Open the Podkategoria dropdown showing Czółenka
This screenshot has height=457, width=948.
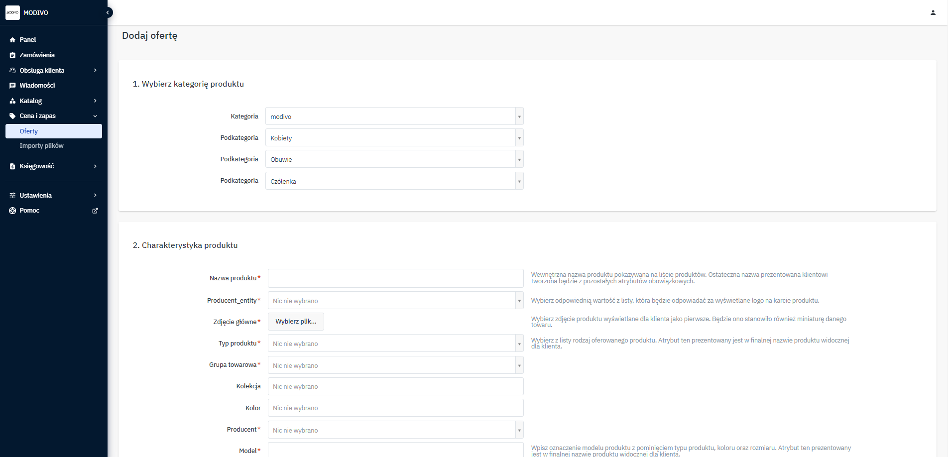point(394,181)
